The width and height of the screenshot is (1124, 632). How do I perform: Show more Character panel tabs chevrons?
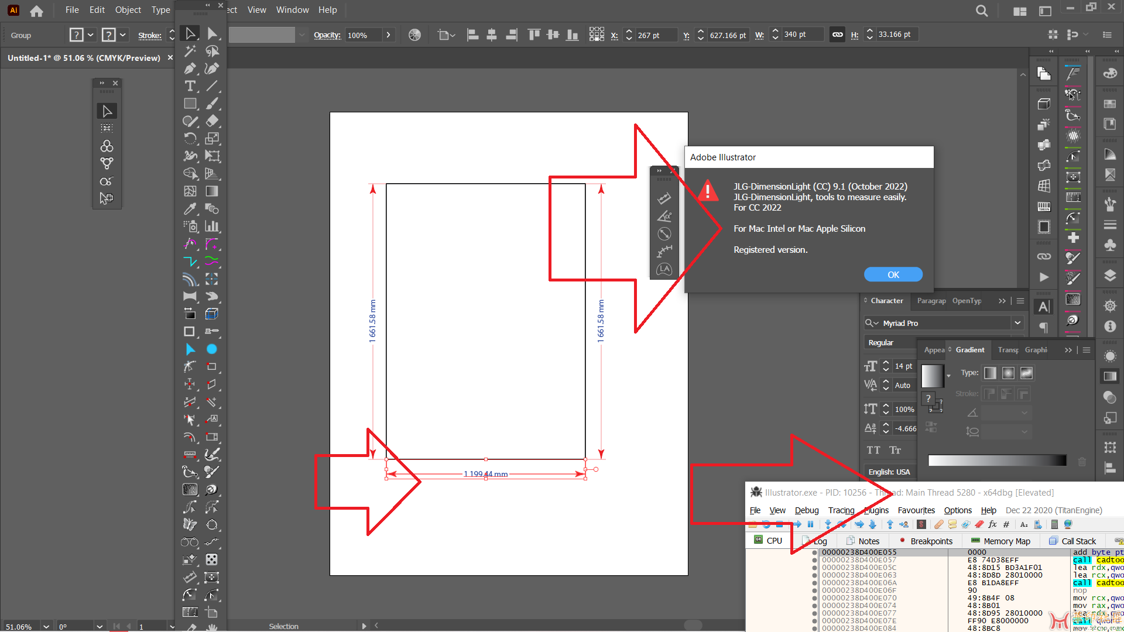pos(1002,301)
